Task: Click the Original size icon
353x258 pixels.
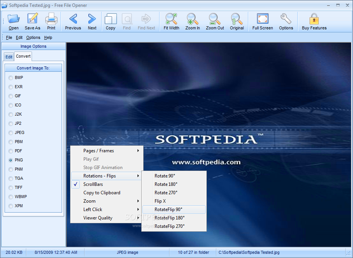Action: (237, 19)
